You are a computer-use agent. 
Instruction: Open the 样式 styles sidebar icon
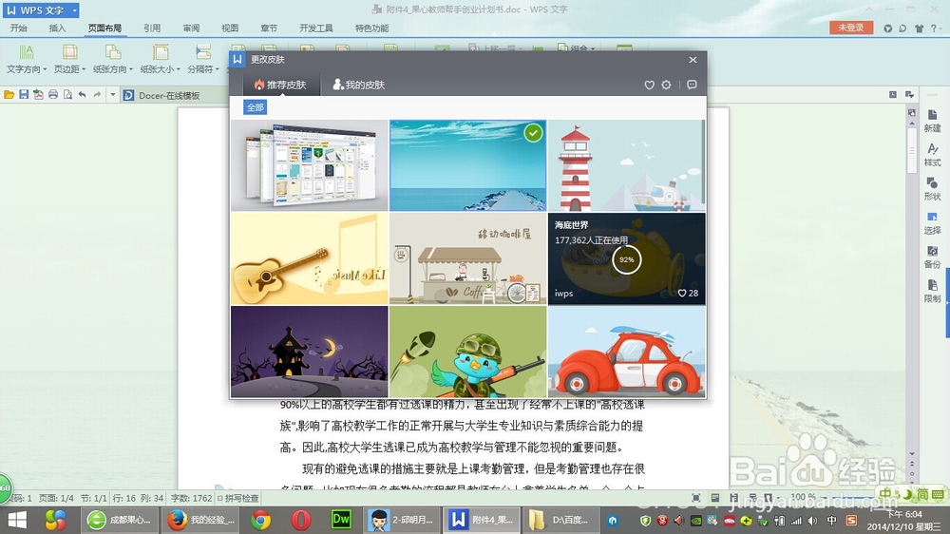932,155
